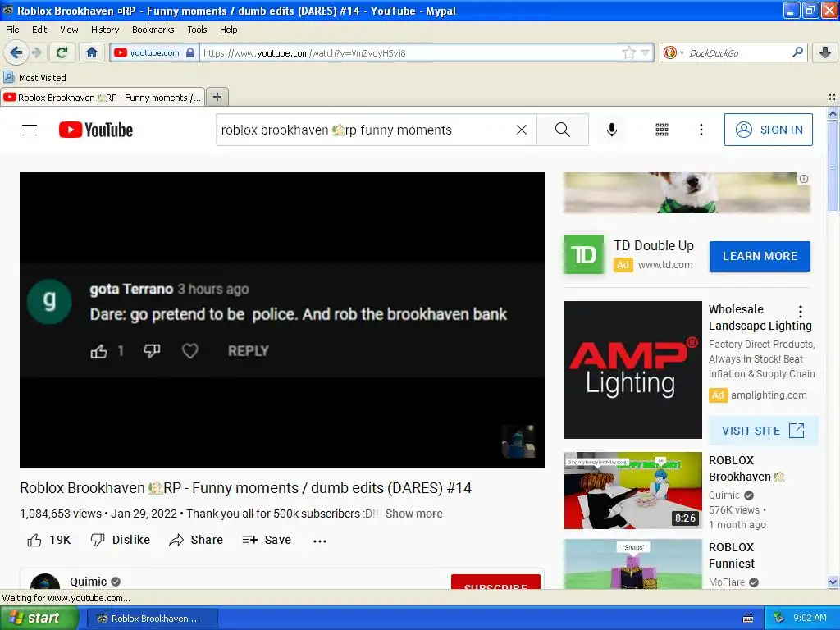Select the Roblox Brookhaven taskbar window button
This screenshot has width=840, height=630.
tap(152, 619)
